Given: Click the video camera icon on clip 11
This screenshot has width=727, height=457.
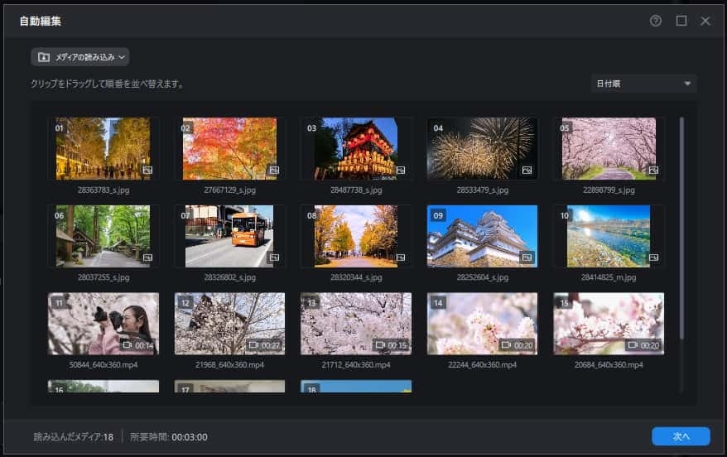Looking at the screenshot, I should coord(127,345).
